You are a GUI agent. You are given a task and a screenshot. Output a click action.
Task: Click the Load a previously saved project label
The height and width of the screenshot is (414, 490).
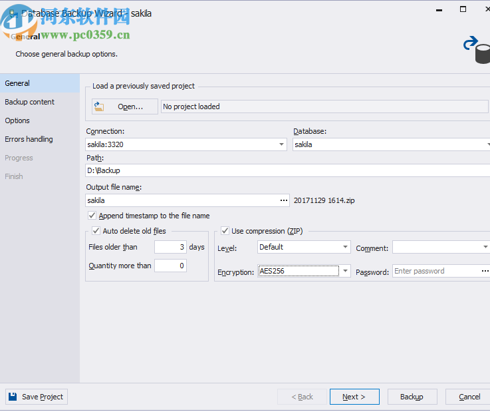pyautogui.click(x=144, y=86)
